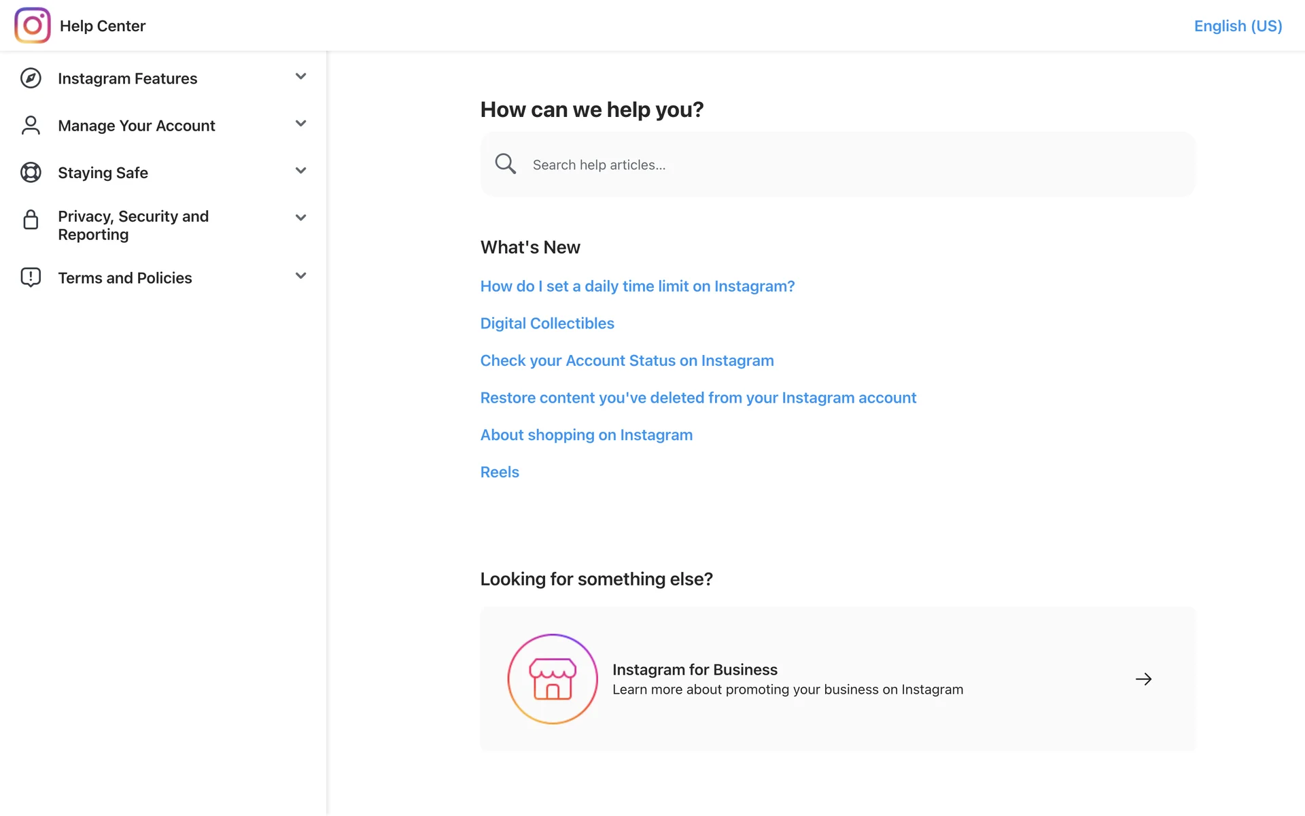Open the Reels help link
1305x816 pixels.
click(x=499, y=472)
